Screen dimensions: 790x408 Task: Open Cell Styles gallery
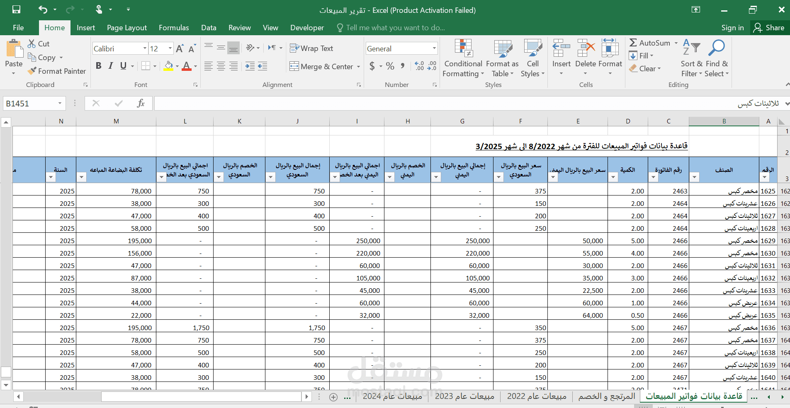(x=532, y=58)
